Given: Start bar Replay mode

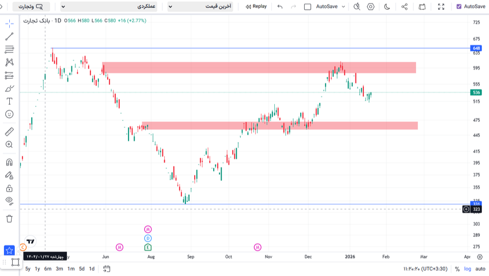Looking at the screenshot, I should [x=256, y=7].
